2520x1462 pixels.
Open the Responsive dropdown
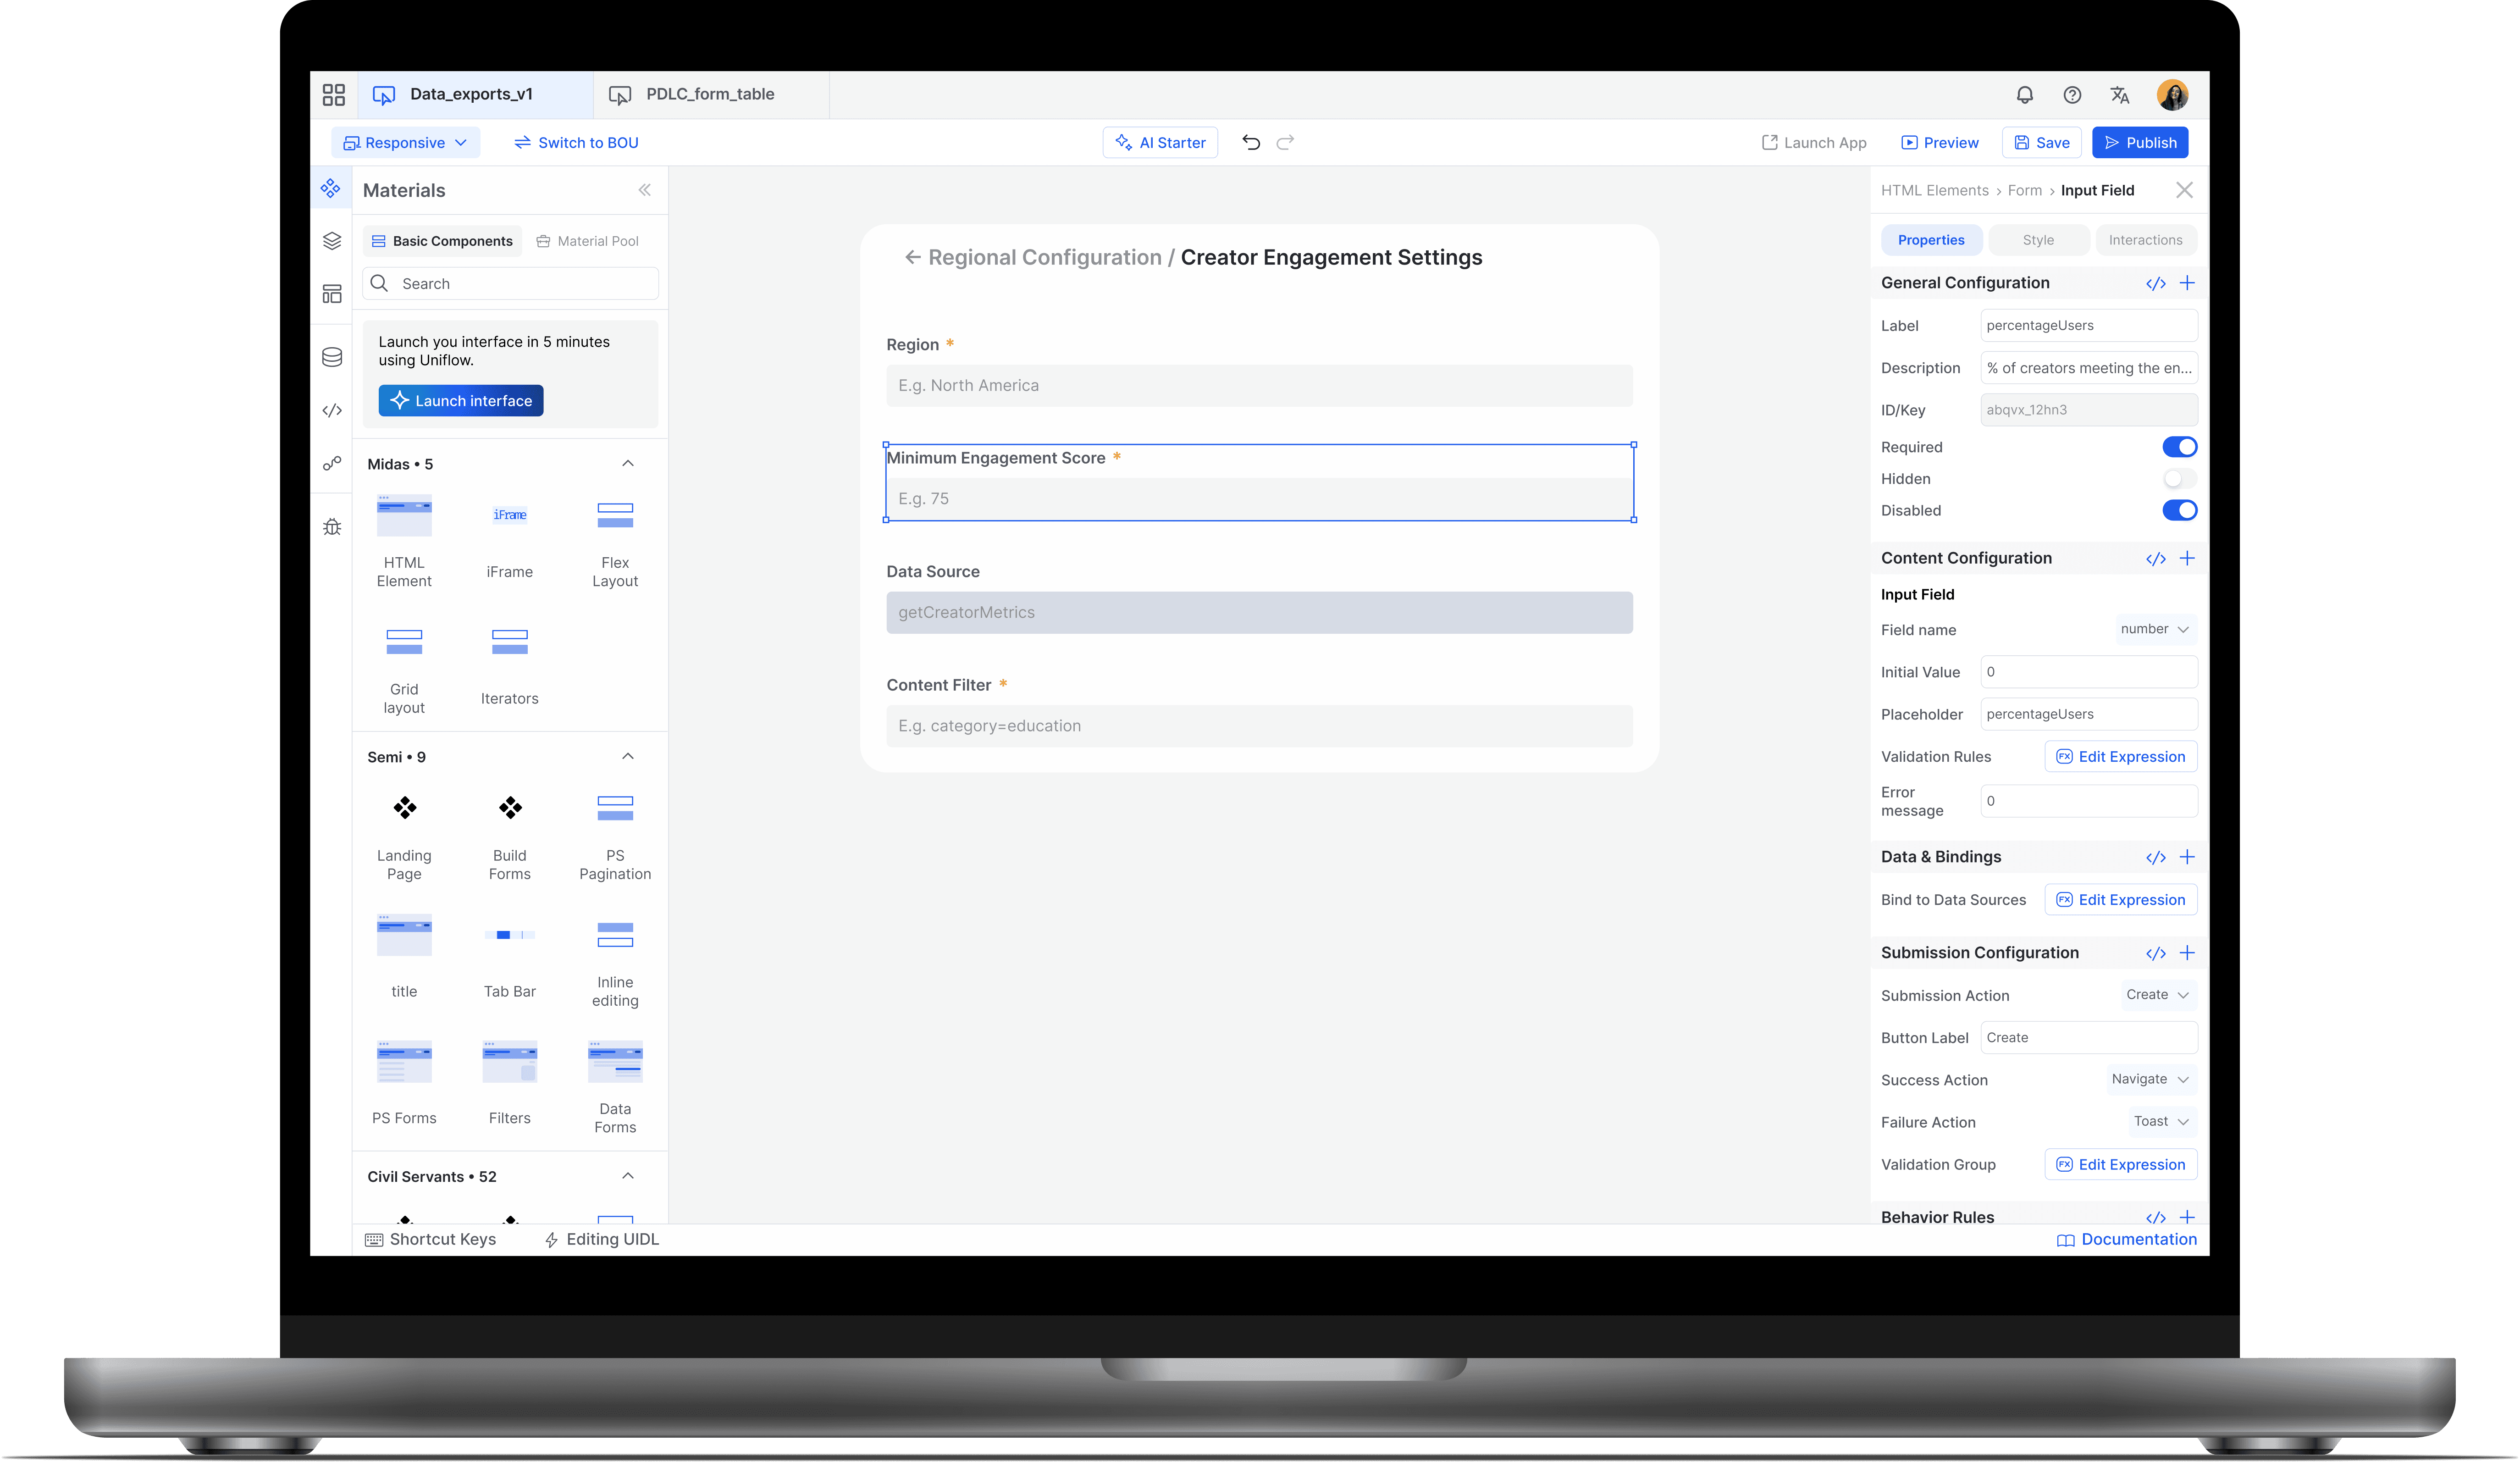406,143
